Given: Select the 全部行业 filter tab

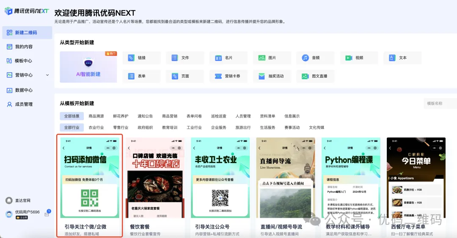Looking at the screenshot, I should tap(72, 127).
